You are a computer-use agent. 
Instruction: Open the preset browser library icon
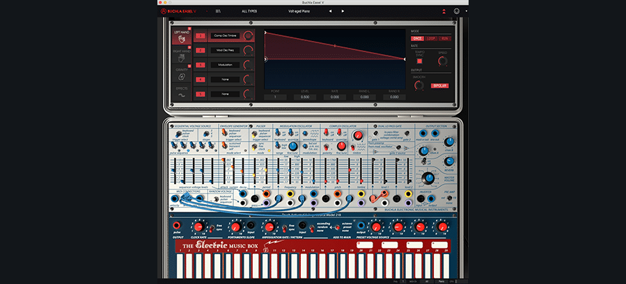(x=217, y=11)
